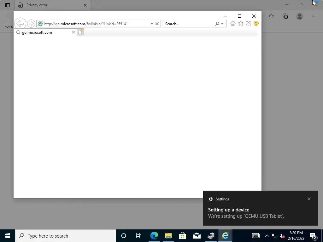
Task: Go forward in Internet Explorer
Action: (x=31, y=24)
